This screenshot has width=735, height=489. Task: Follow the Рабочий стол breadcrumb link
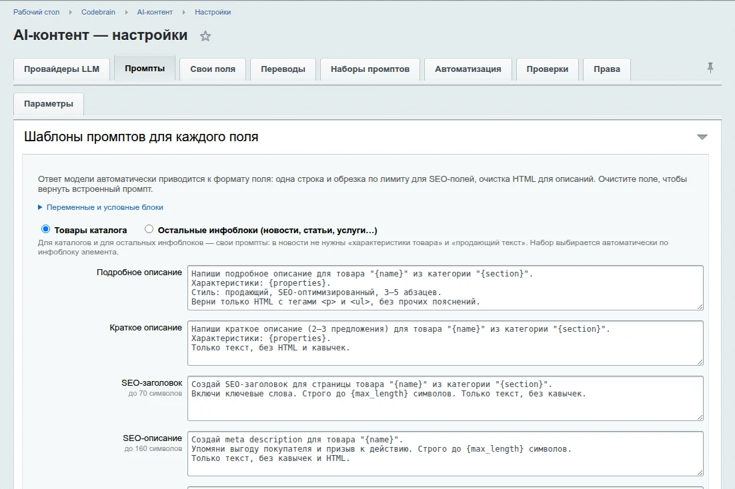click(x=36, y=12)
